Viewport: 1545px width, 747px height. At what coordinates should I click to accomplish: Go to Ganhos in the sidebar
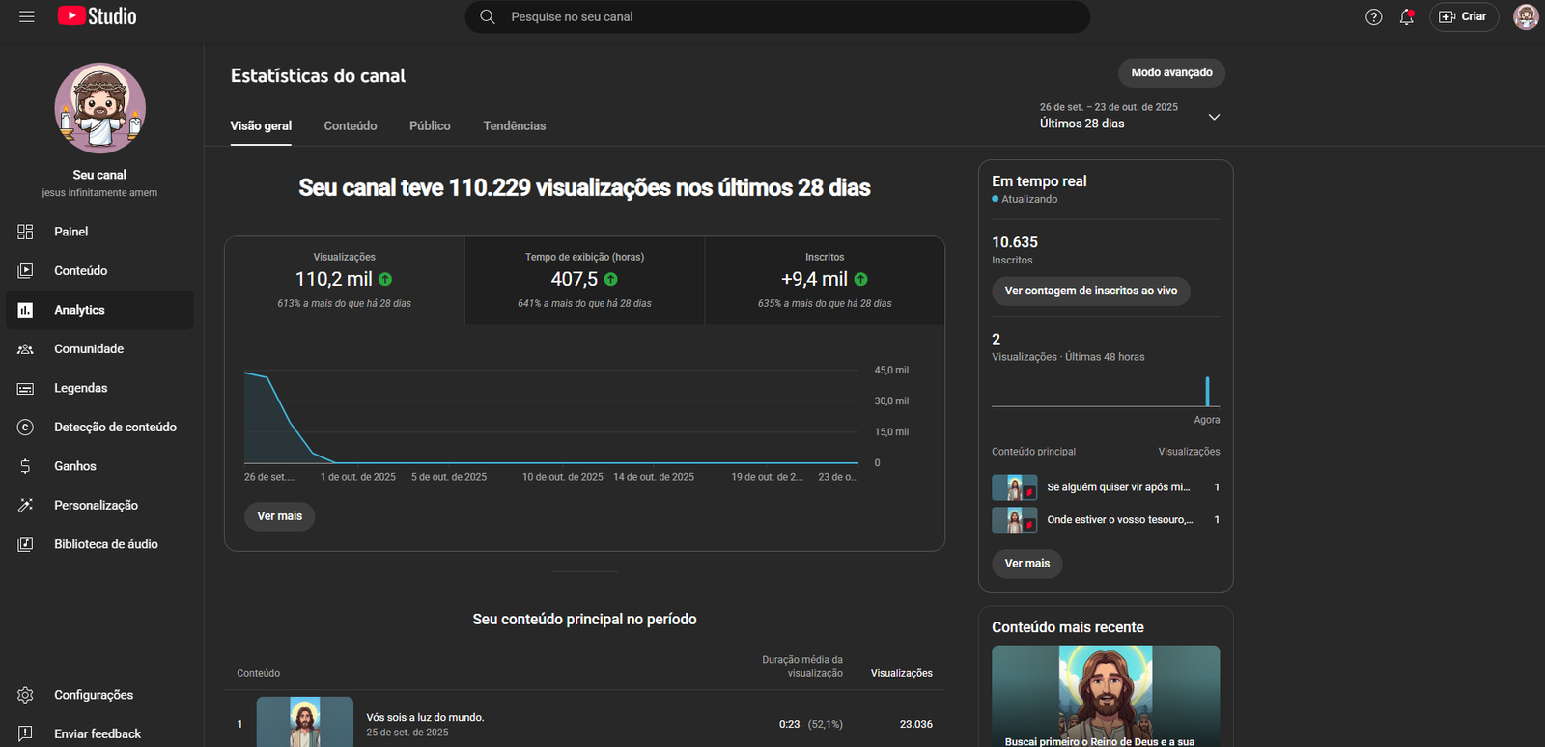point(74,466)
